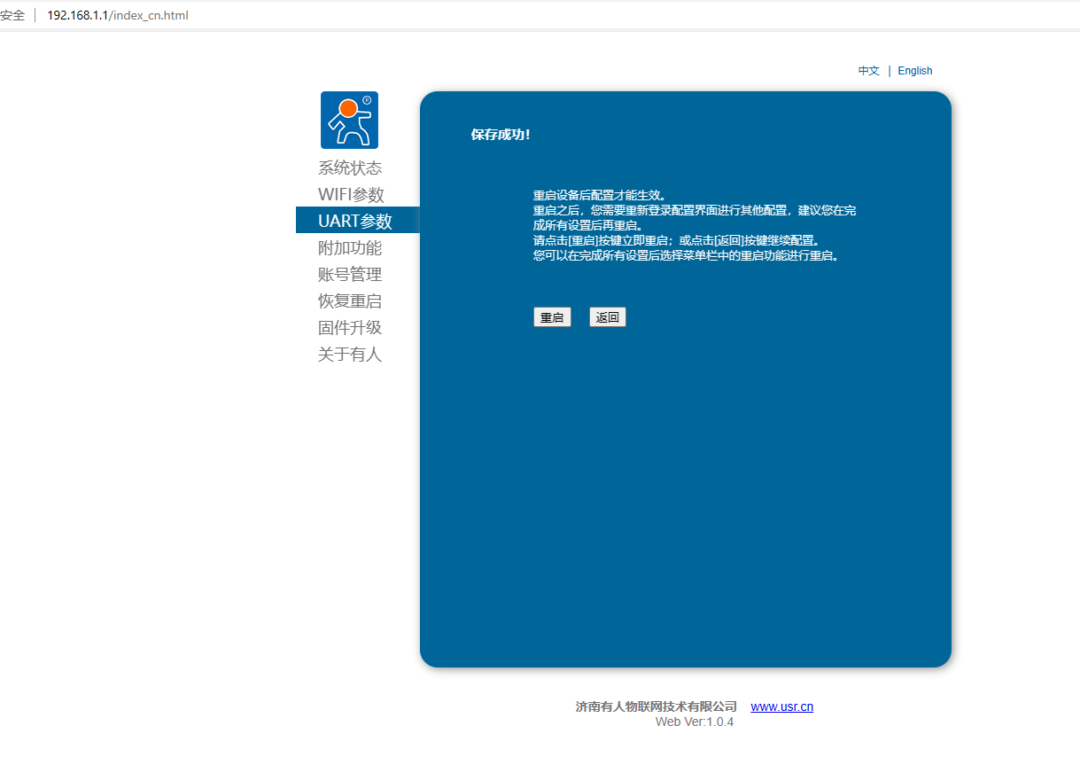Go to 固件升级 in the sidebar
This screenshot has width=1080, height=757.
pyautogui.click(x=350, y=327)
